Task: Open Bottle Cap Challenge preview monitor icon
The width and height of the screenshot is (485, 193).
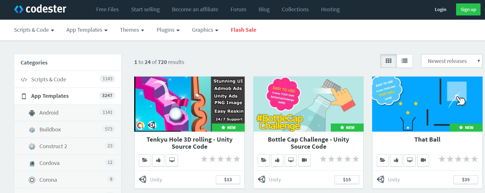Action: [291, 160]
